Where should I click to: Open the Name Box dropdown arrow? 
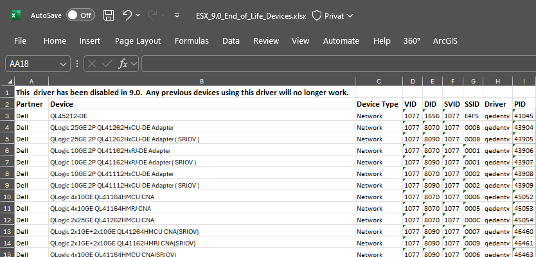point(63,64)
